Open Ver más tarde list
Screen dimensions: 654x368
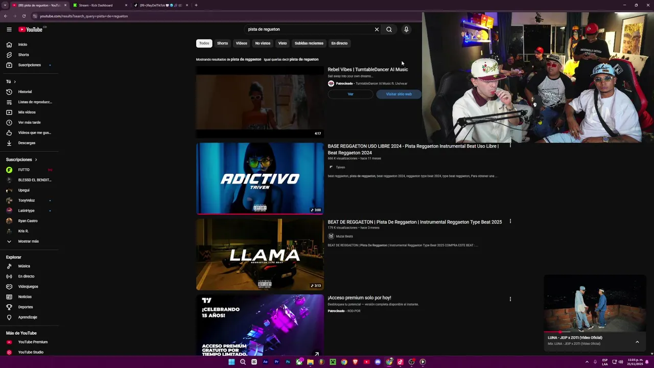pyautogui.click(x=30, y=122)
